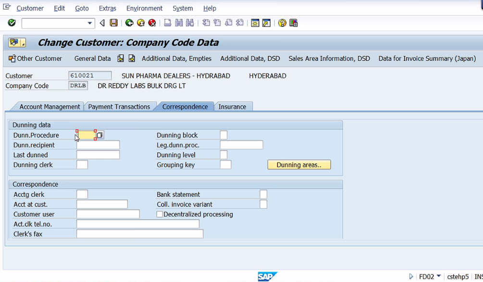
Task: Switch to the Account Management tab
Action: tap(50, 107)
